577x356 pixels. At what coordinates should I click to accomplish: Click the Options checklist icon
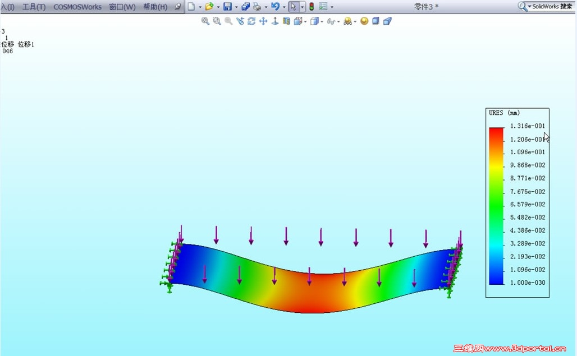[x=323, y=6]
